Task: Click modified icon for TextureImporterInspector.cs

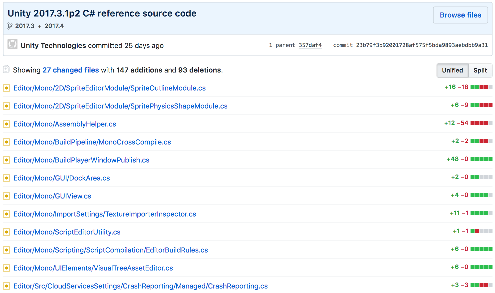Action: click(6, 214)
